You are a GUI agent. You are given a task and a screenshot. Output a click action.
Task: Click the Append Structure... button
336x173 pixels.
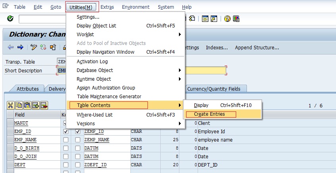pyautogui.click(x=257, y=48)
